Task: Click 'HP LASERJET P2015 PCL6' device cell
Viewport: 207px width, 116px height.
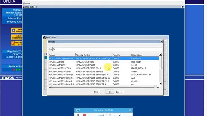Action: pyautogui.click(x=88, y=68)
